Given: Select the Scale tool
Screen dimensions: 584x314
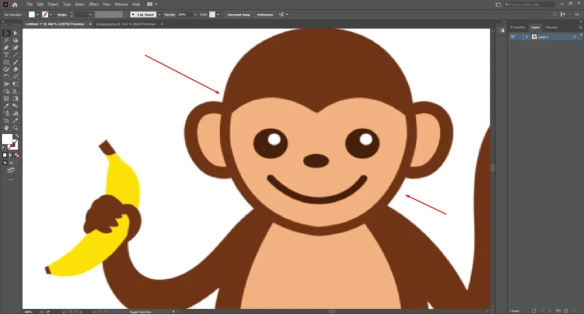Looking at the screenshot, I should [15, 76].
